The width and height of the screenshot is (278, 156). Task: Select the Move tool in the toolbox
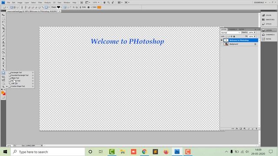point(3,15)
